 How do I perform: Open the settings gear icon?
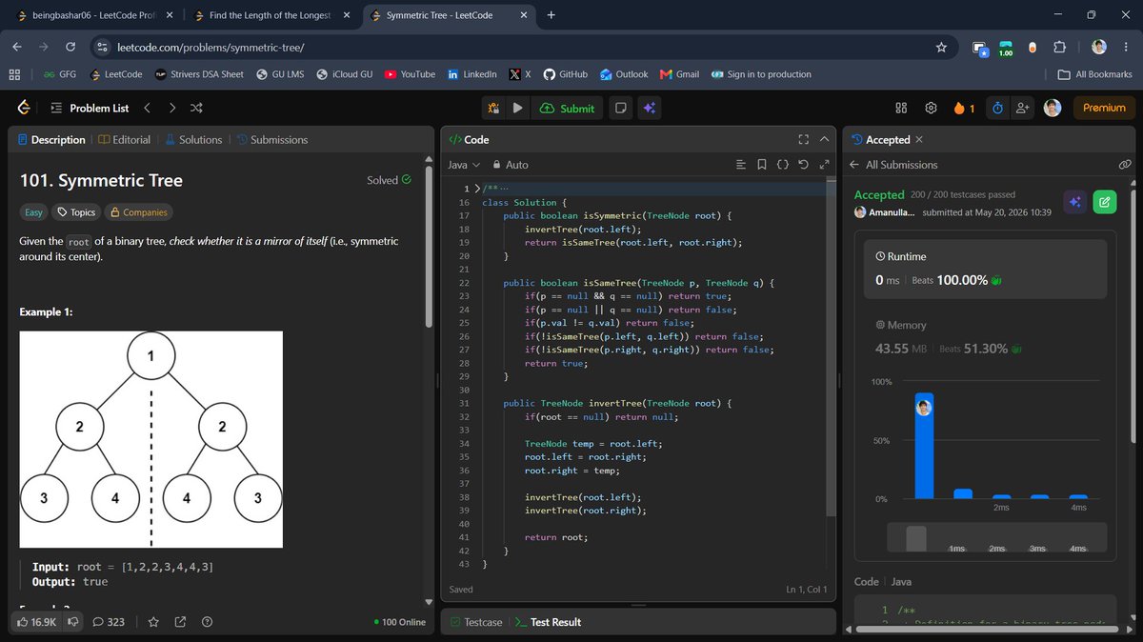[932, 109]
